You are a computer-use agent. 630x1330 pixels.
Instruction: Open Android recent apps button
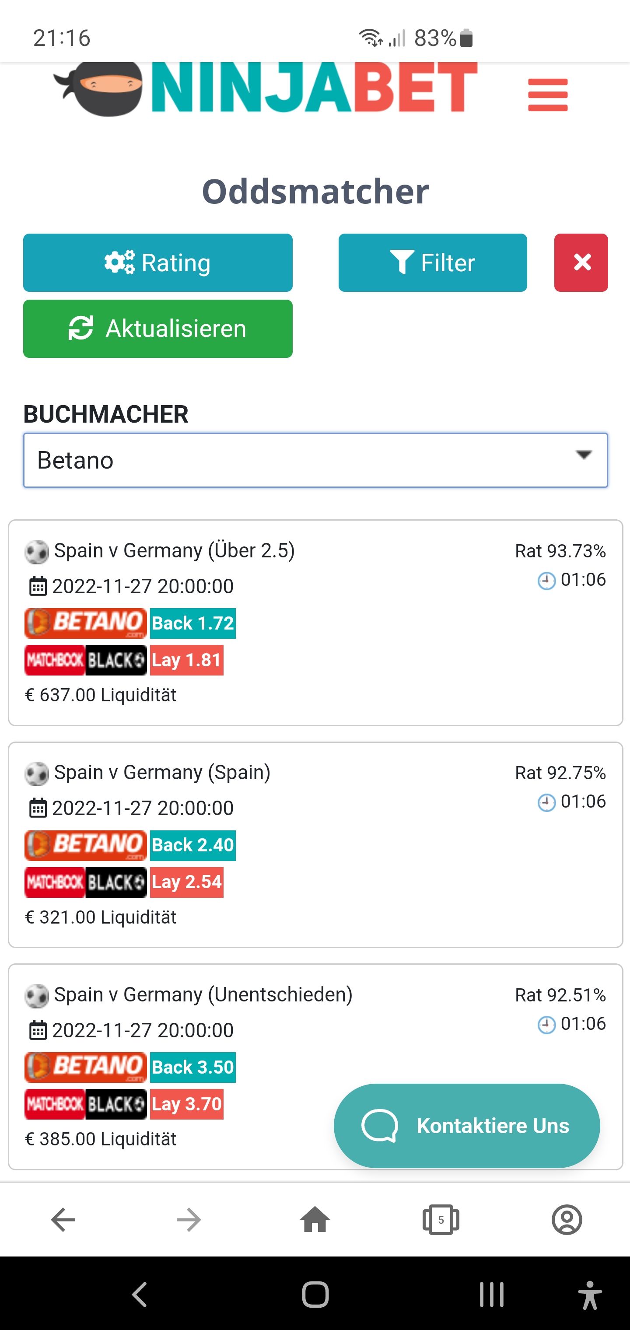coord(491,1295)
